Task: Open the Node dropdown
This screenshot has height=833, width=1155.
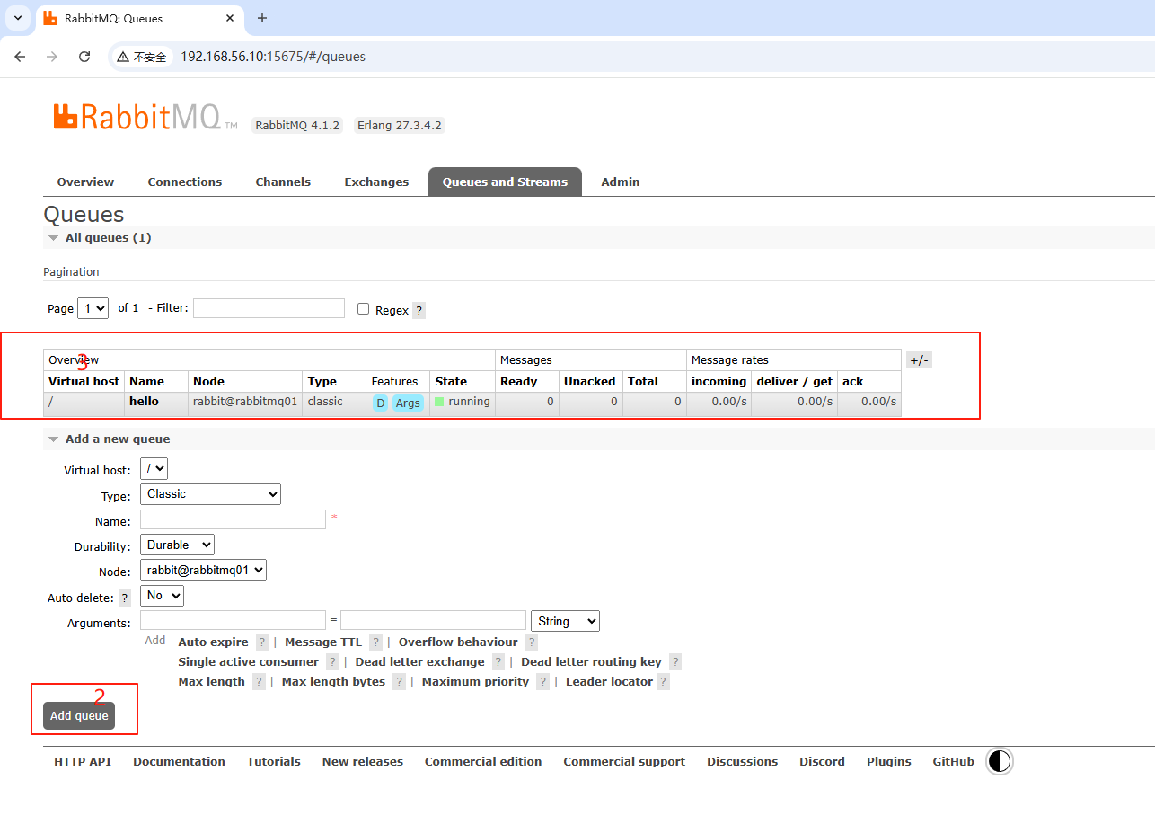Action: pos(203,571)
